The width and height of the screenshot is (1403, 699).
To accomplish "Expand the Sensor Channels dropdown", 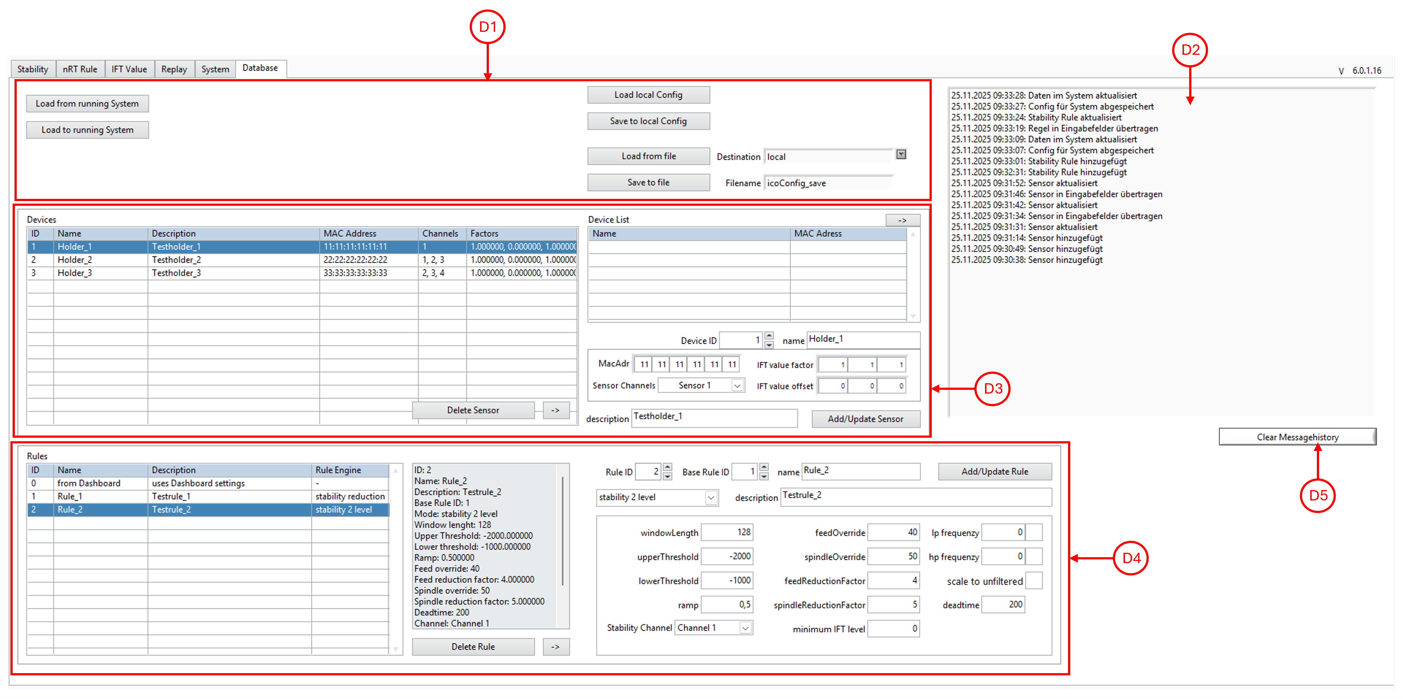I will click(x=737, y=386).
